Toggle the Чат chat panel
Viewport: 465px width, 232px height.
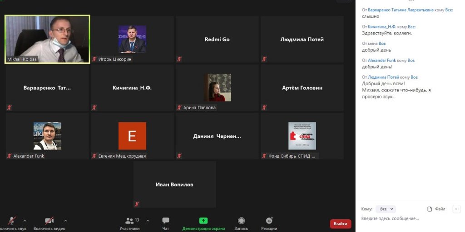click(166, 221)
